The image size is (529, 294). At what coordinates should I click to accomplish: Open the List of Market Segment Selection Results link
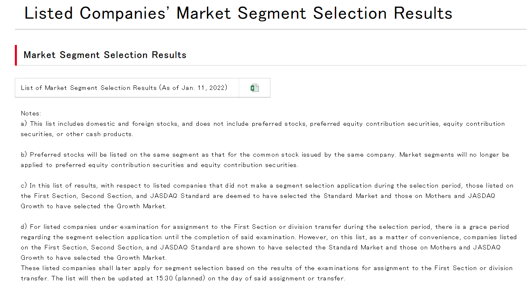pyautogui.click(x=124, y=88)
